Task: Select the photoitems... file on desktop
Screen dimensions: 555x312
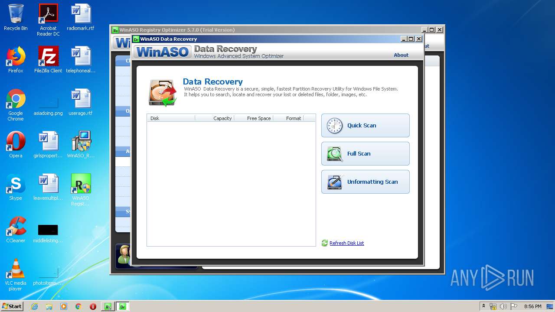Action: tap(48, 276)
